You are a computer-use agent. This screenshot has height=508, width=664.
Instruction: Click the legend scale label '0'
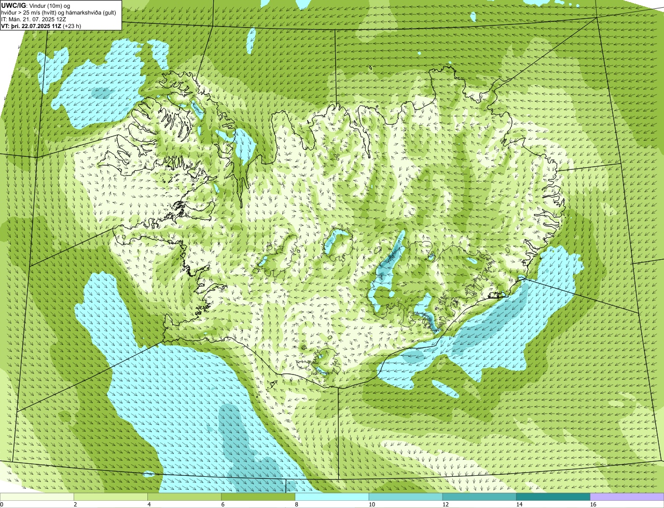click(x=2, y=505)
